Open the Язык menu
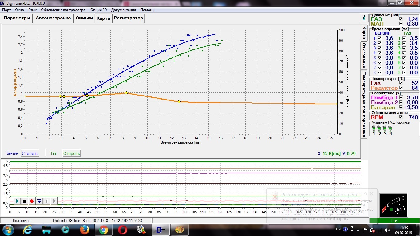 tap(32, 10)
